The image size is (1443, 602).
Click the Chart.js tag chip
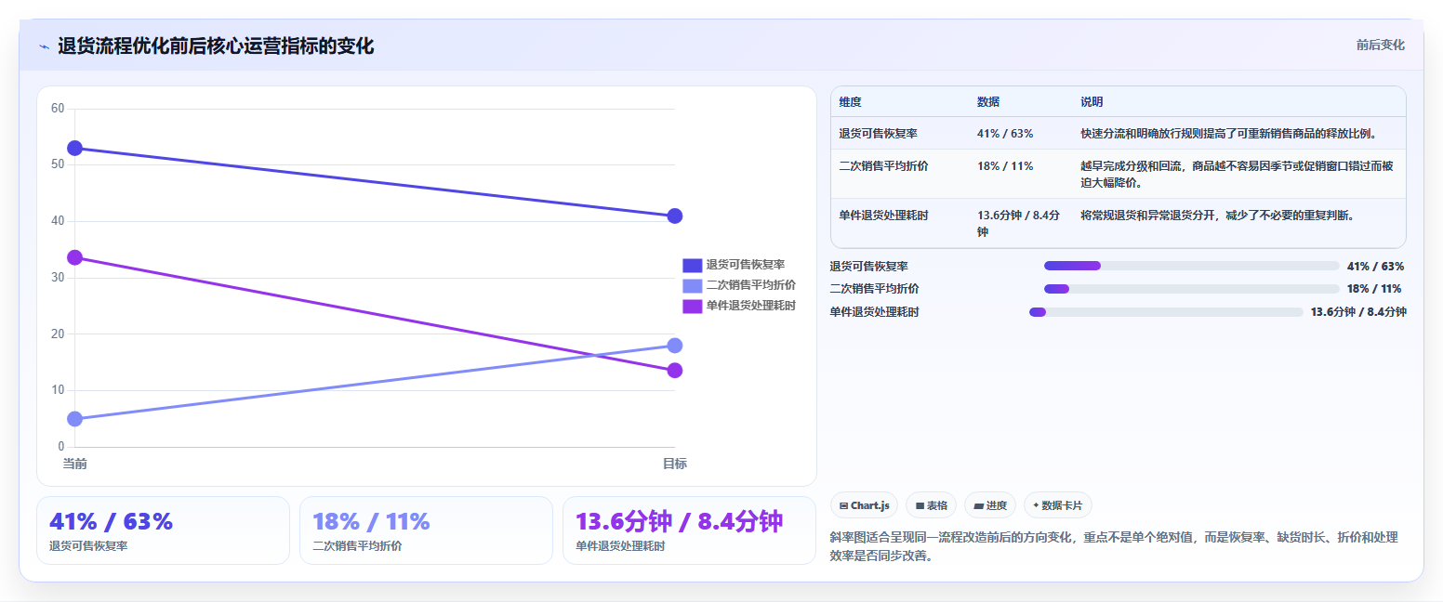864,505
